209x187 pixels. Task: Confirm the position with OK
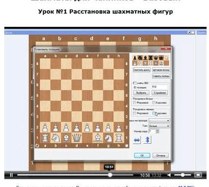click(142, 155)
